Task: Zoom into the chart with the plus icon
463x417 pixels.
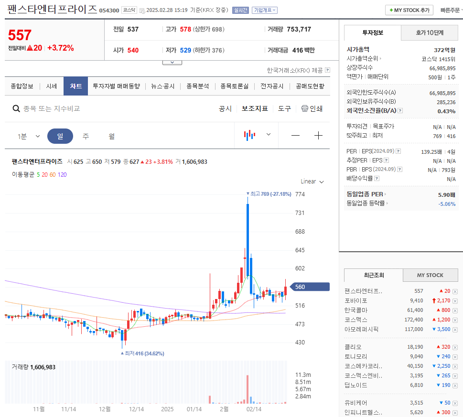Action: (x=318, y=136)
